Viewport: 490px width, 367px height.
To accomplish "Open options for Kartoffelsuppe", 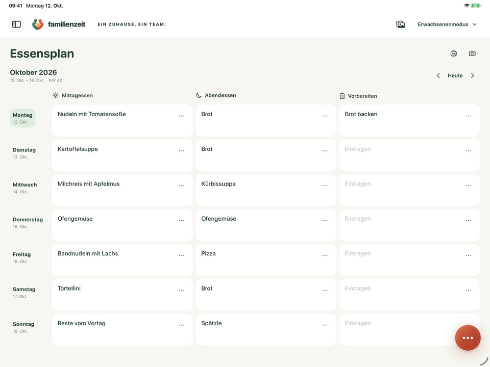I will (x=181, y=151).
